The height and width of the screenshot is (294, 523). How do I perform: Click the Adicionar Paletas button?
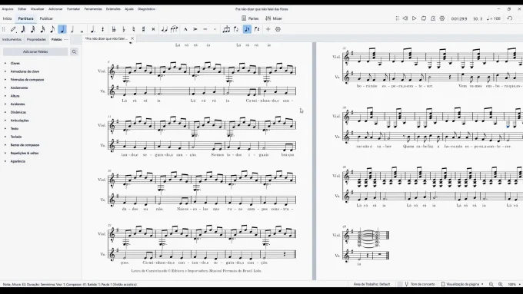point(35,51)
